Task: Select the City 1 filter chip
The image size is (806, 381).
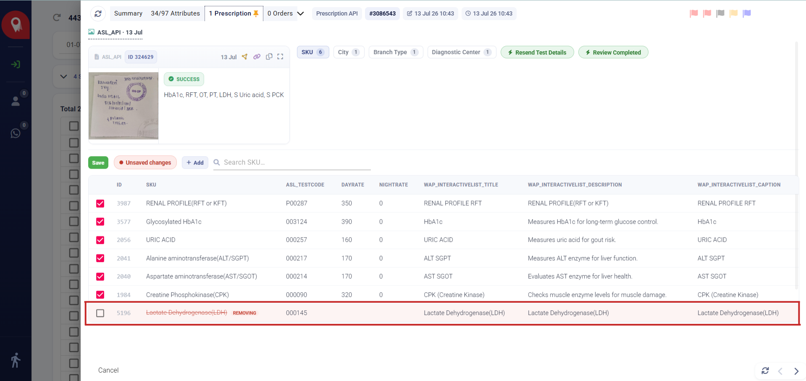Action: click(349, 52)
